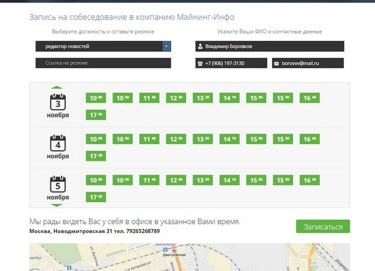The width and height of the screenshot is (375, 271).
Task: Select 10:00 slot on 3 ноября
Action: (96, 98)
